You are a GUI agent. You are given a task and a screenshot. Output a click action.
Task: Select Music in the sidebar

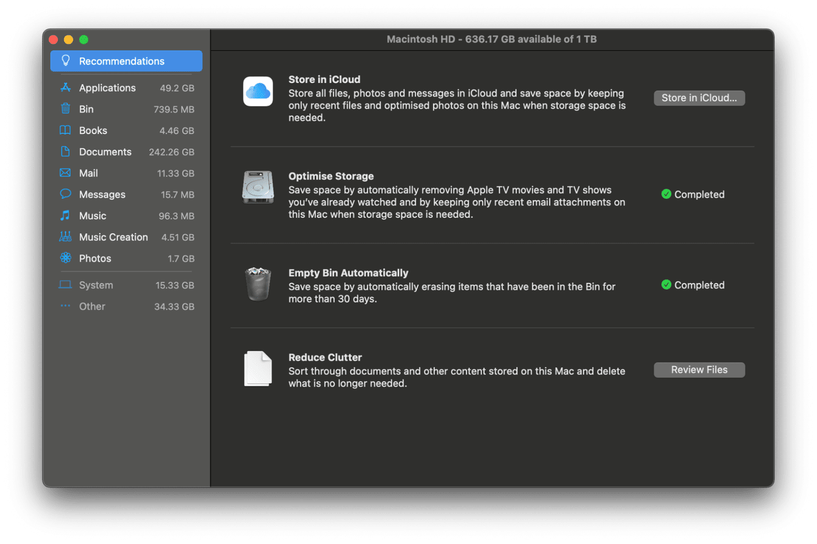point(126,216)
